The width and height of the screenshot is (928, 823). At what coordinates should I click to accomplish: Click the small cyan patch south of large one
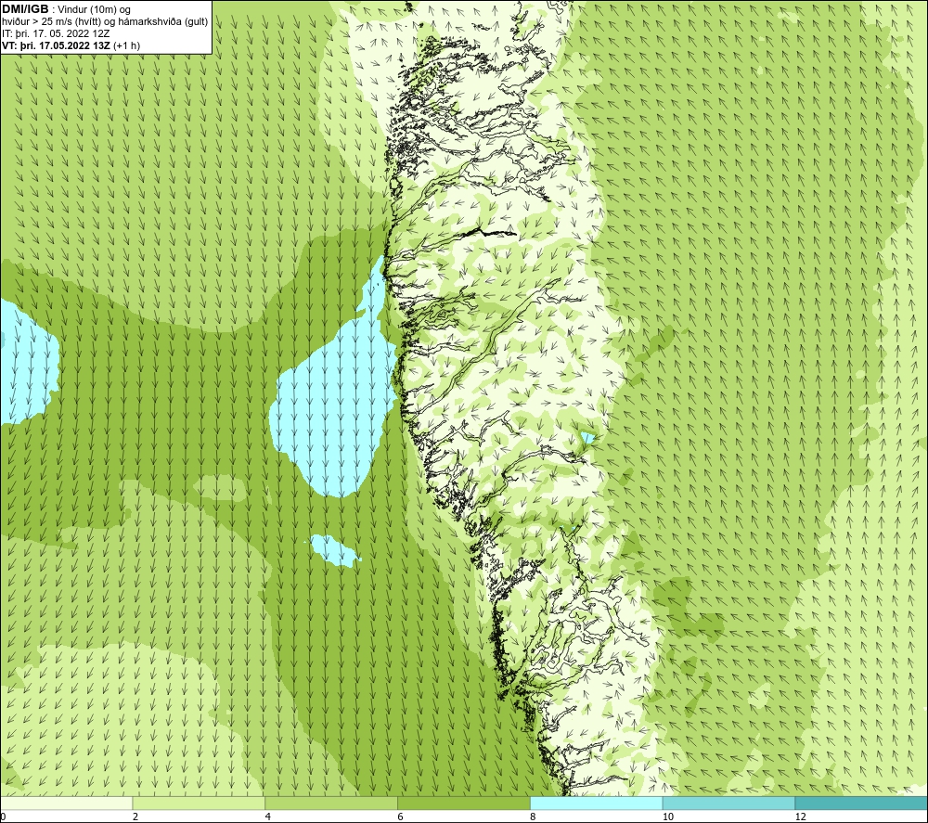click(334, 551)
